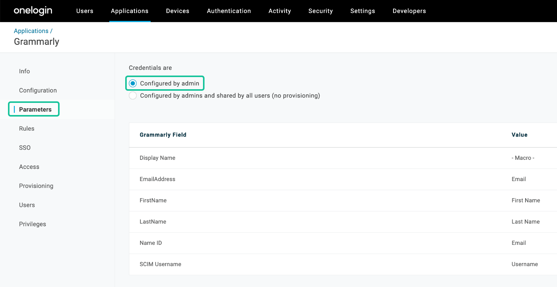The height and width of the screenshot is (287, 557).
Task: Click the 'Credentials are' label
Action: click(150, 68)
